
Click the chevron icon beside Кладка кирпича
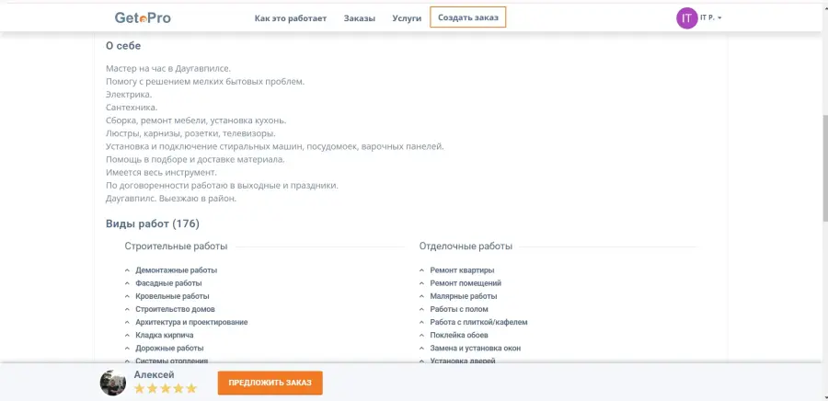pos(127,335)
